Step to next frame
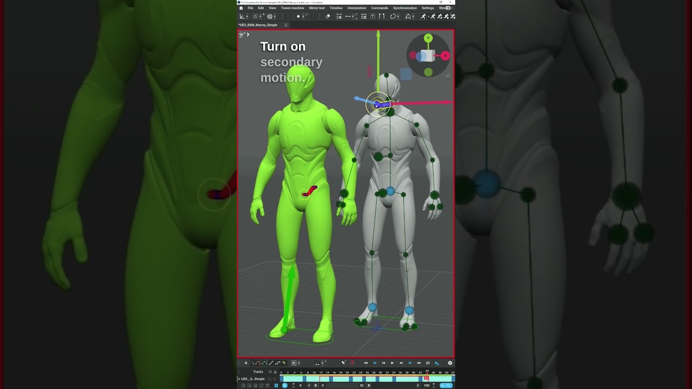692x389 pixels. click(x=401, y=363)
